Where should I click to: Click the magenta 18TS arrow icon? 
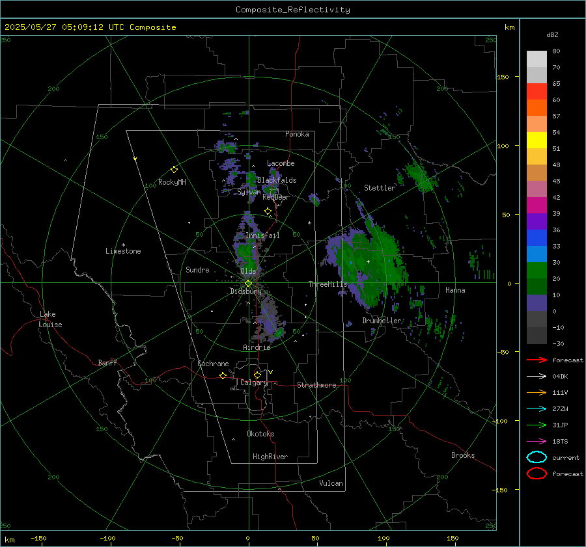(x=537, y=442)
